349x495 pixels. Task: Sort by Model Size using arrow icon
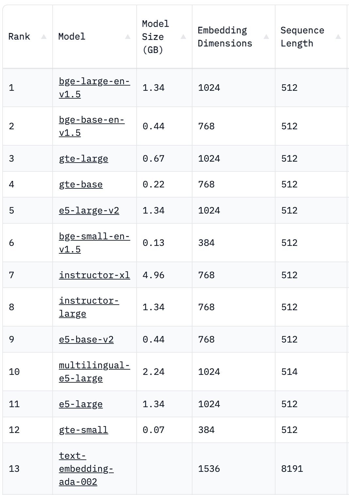pos(183,37)
